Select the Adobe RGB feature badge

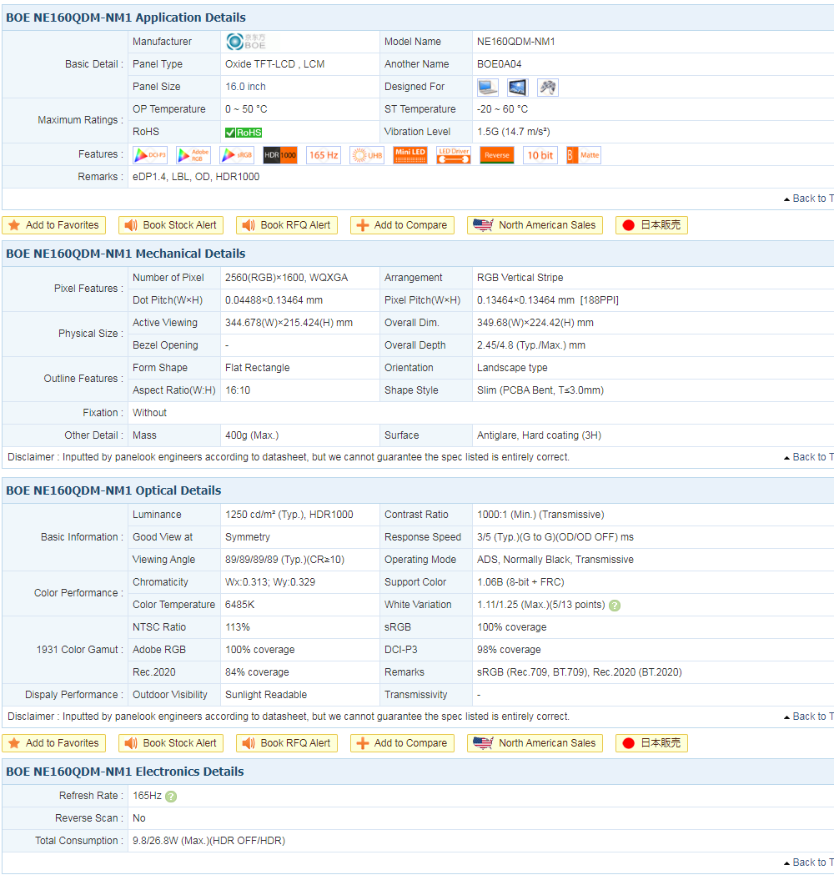click(193, 155)
